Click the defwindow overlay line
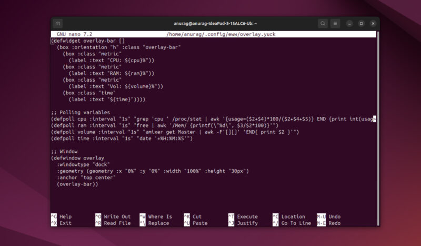Image resolution: width=421 pixels, height=246 pixels. tap(77, 158)
